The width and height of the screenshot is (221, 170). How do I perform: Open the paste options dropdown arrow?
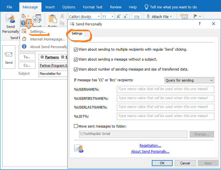click(x=28, y=16)
